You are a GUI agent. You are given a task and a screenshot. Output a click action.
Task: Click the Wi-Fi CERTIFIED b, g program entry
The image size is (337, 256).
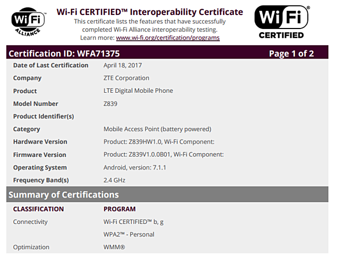(134, 222)
